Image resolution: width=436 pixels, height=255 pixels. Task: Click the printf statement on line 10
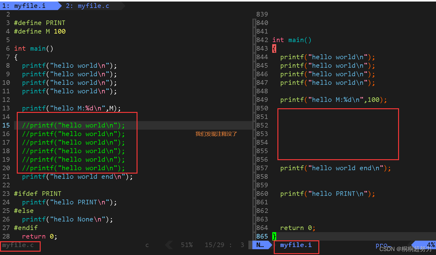(69, 83)
